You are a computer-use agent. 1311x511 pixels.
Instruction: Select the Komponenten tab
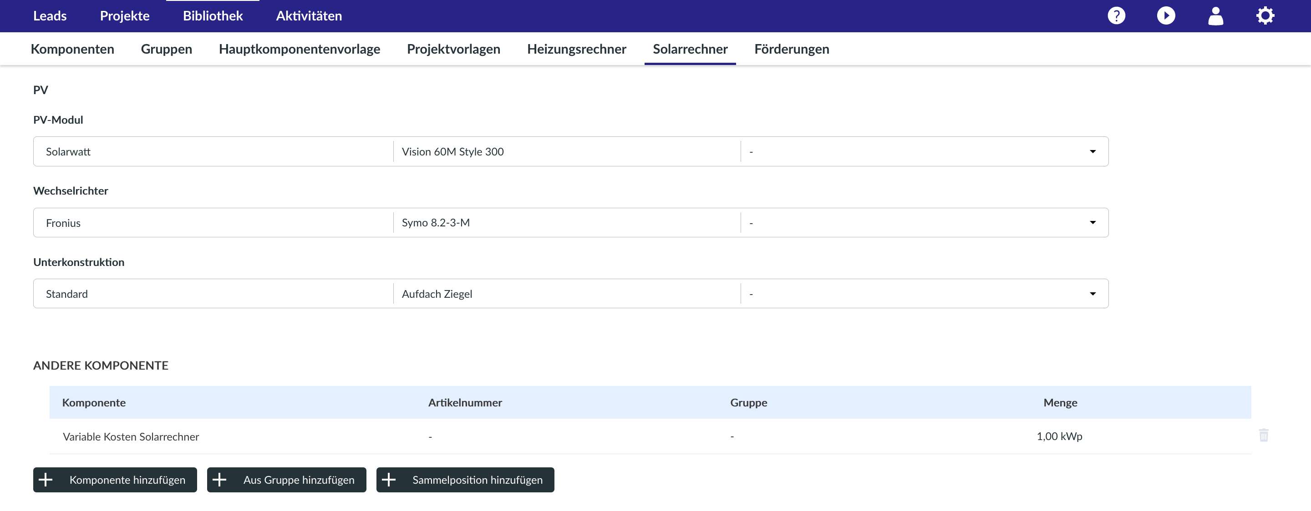click(72, 49)
